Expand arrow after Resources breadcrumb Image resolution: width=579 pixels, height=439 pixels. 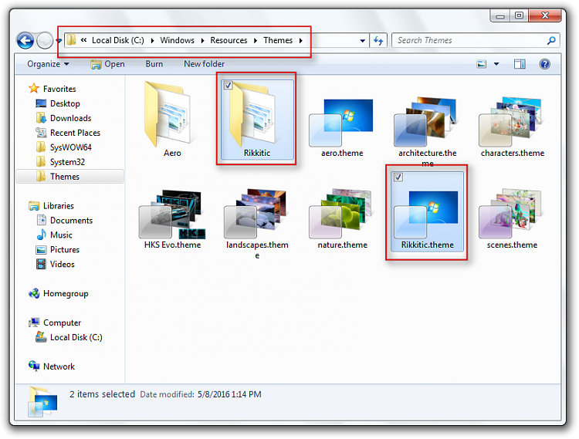pyautogui.click(x=256, y=41)
